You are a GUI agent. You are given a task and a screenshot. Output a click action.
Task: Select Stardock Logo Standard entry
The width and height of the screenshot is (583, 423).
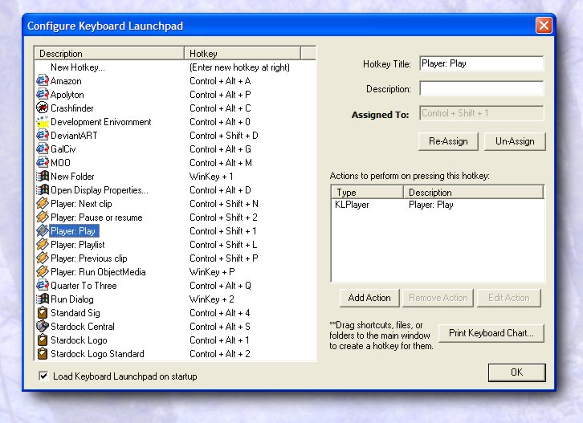click(97, 353)
